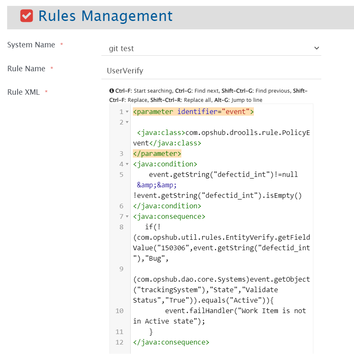Click the closing </java:consequence> tag

[x=171, y=342]
